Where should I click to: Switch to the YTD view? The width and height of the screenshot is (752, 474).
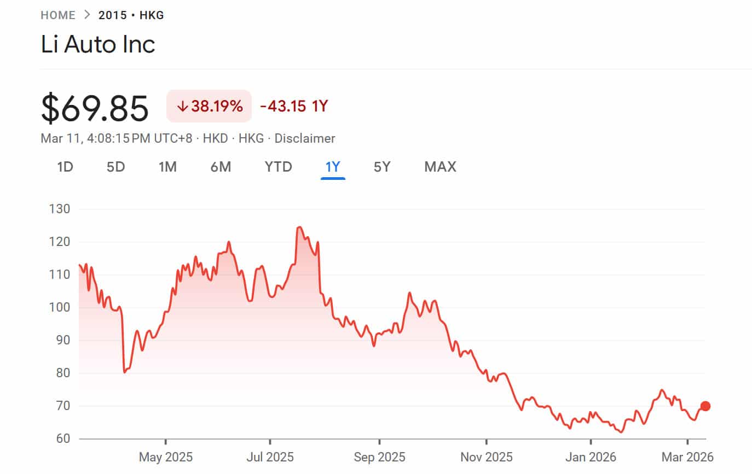tap(278, 167)
